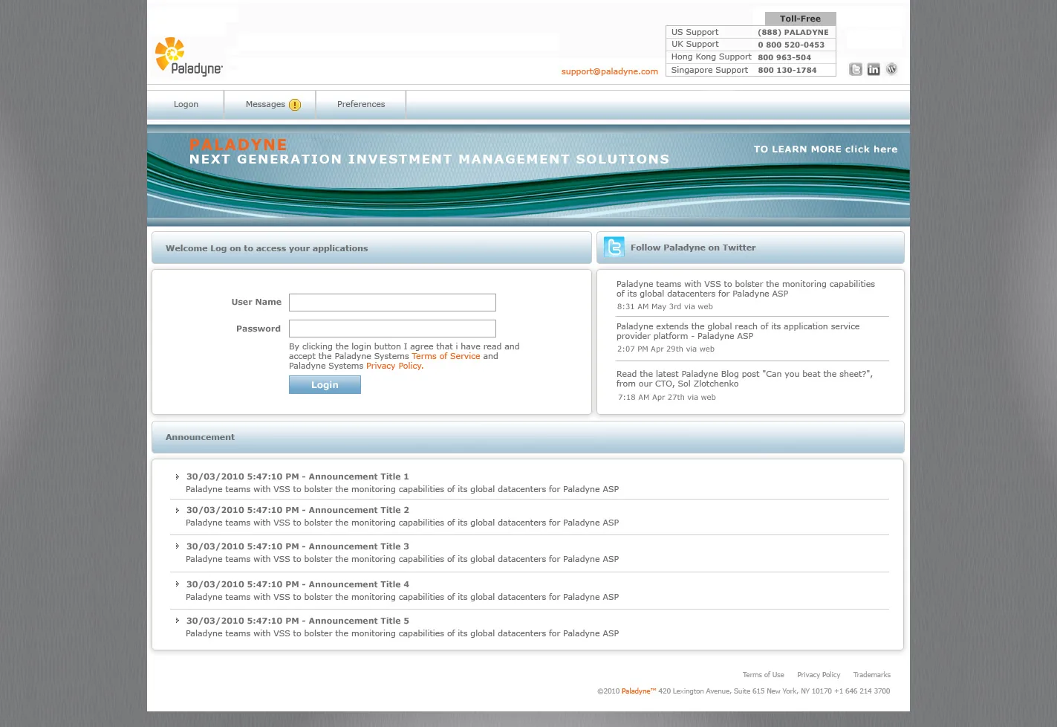Open the Privacy Policy link in login form

[x=394, y=366]
